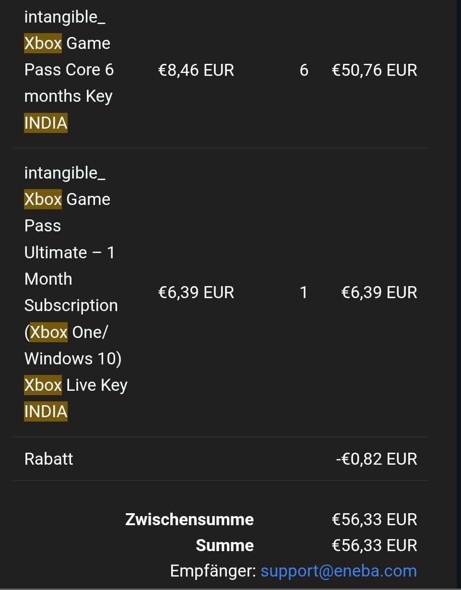This screenshot has width=461, height=590.
Task: Click highlighted Xbox word before Live Key
Action: [x=43, y=385]
